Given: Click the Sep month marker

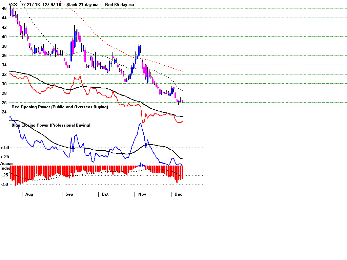Looking at the screenshot, I should click(x=69, y=194).
